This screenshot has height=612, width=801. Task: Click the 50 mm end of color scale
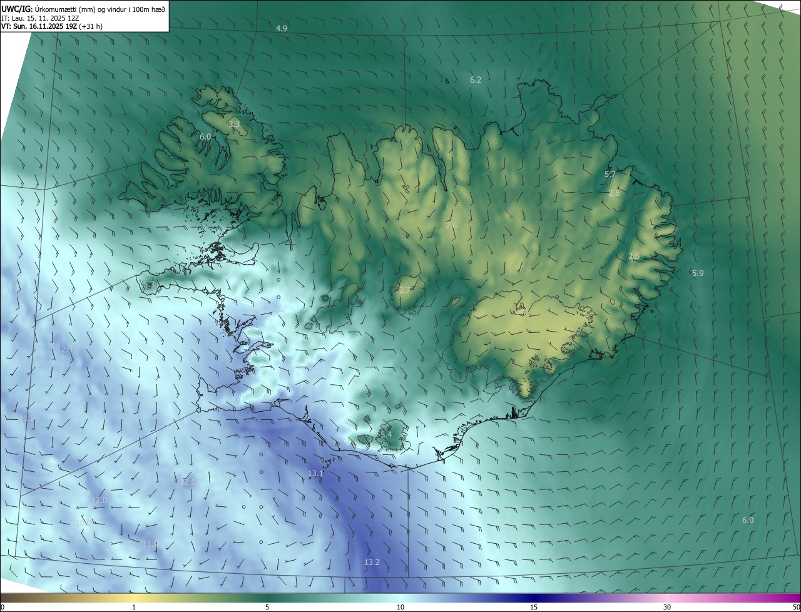[796, 607]
